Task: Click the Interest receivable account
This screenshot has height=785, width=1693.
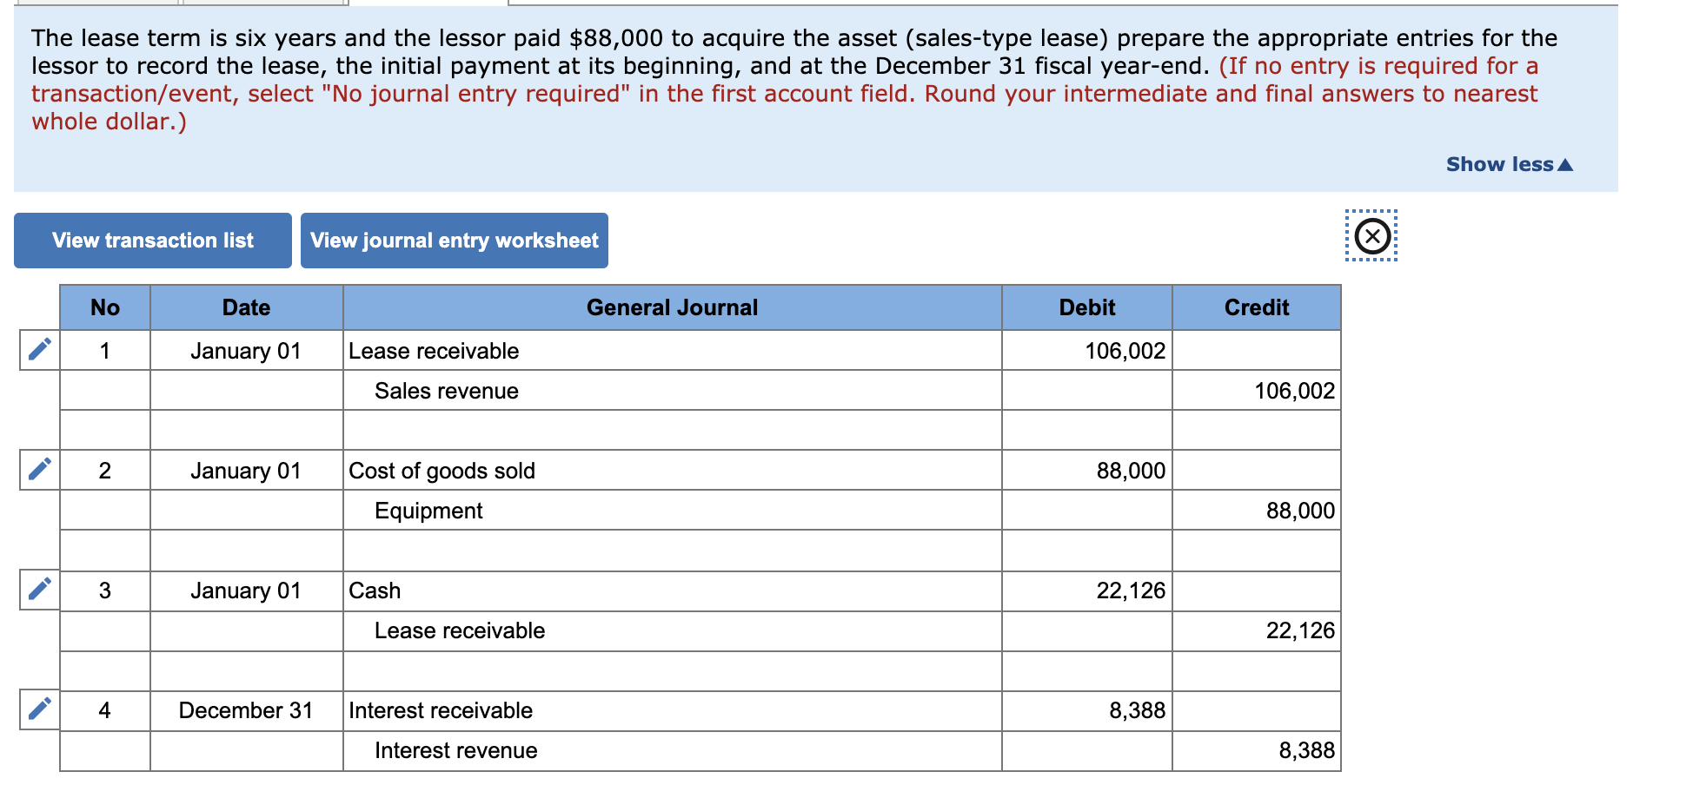Action: pyautogui.click(x=673, y=710)
